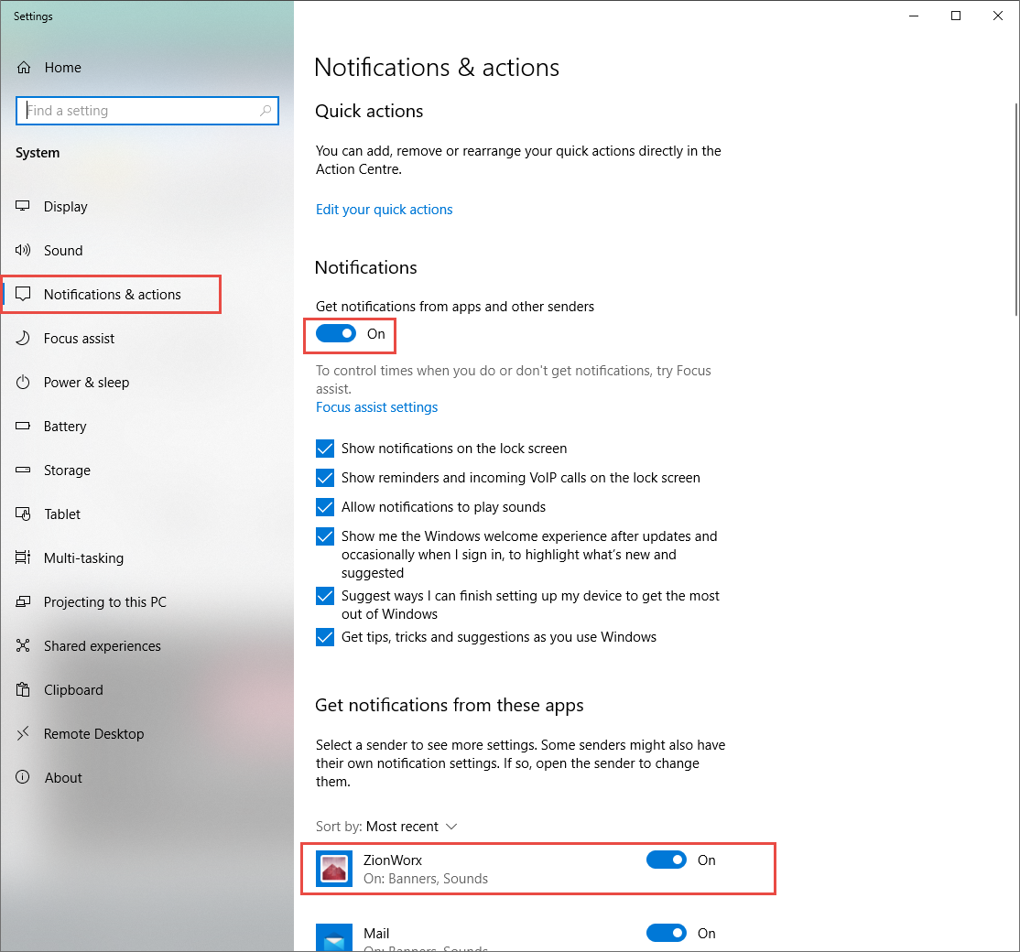The width and height of the screenshot is (1020, 952).
Task: Click the Focus assist moon icon
Action: (x=23, y=338)
